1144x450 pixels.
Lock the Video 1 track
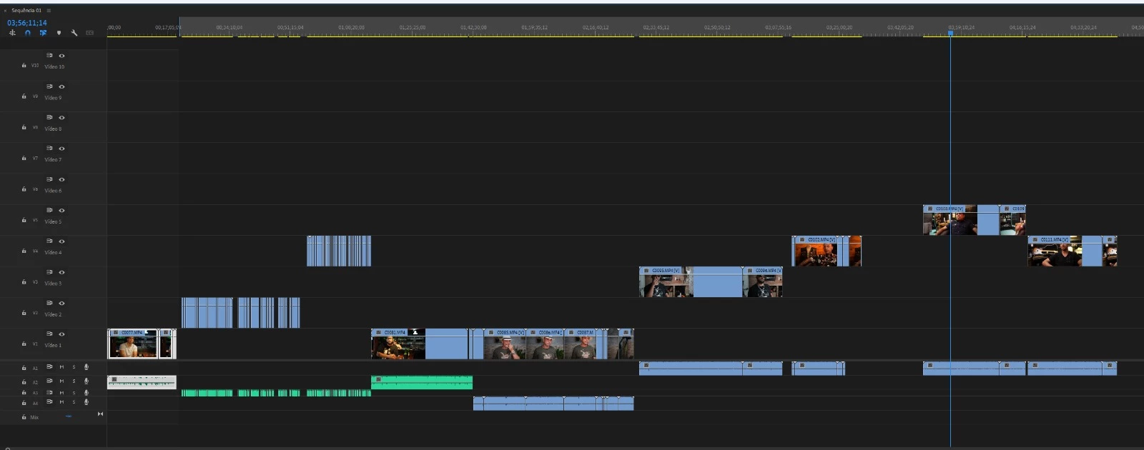pyautogui.click(x=24, y=344)
